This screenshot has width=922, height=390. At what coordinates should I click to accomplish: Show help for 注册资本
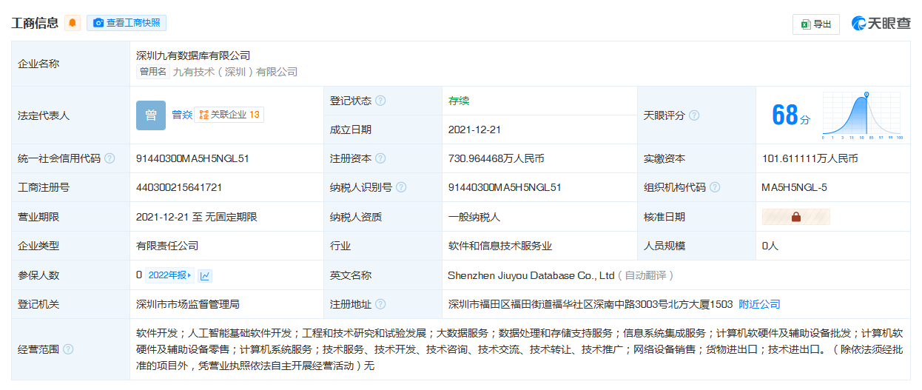tap(380, 158)
